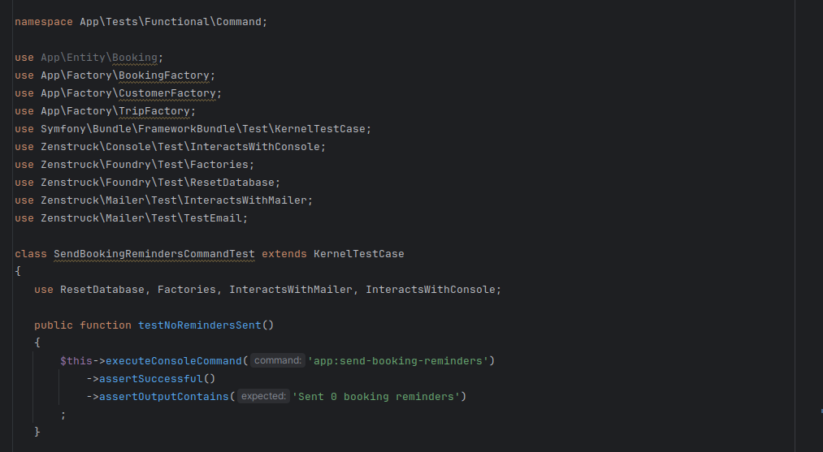
Task: Click the assertSuccessful method call
Action: pyautogui.click(x=150, y=379)
